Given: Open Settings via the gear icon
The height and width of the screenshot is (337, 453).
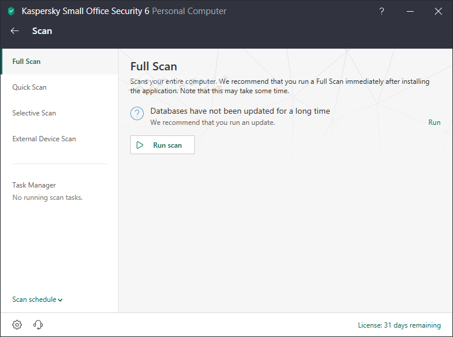Looking at the screenshot, I should [x=17, y=325].
